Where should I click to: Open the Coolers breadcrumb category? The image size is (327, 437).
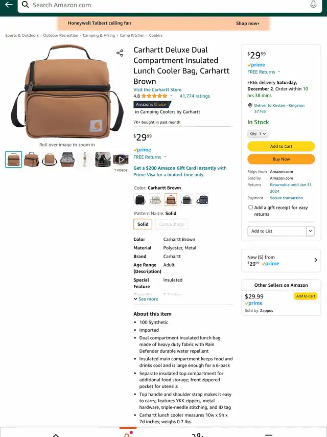156,35
